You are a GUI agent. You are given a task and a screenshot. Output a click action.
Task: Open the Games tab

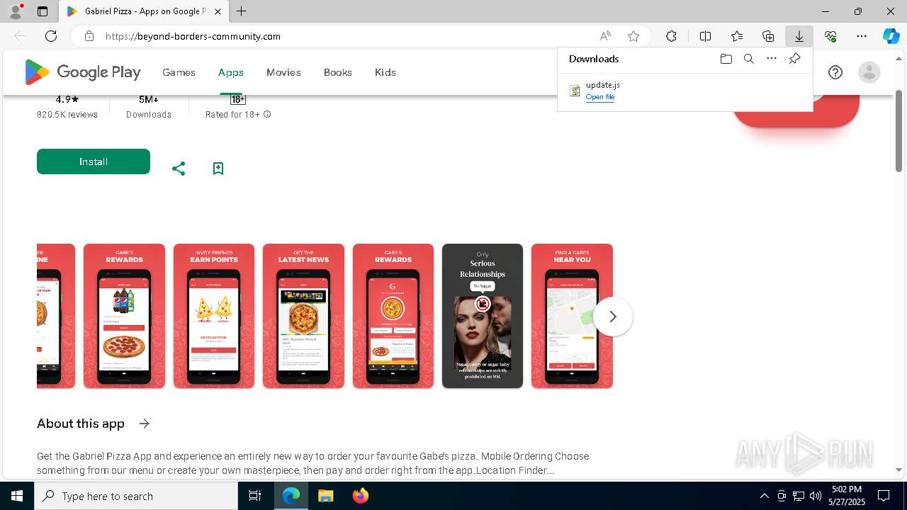pyautogui.click(x=179, y=72)
